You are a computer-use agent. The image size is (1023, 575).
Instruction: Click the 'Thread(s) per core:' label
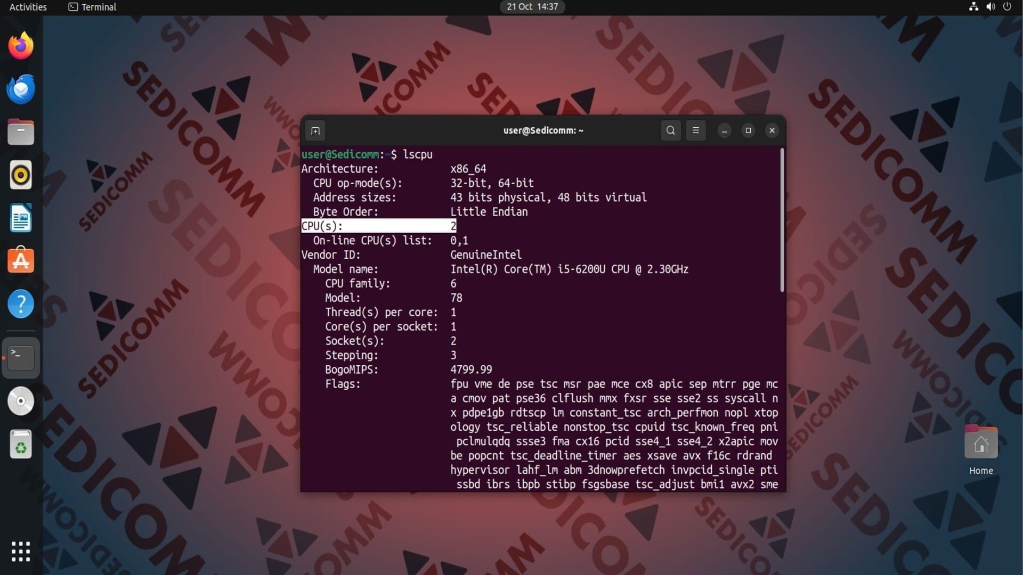coord(381,313)
